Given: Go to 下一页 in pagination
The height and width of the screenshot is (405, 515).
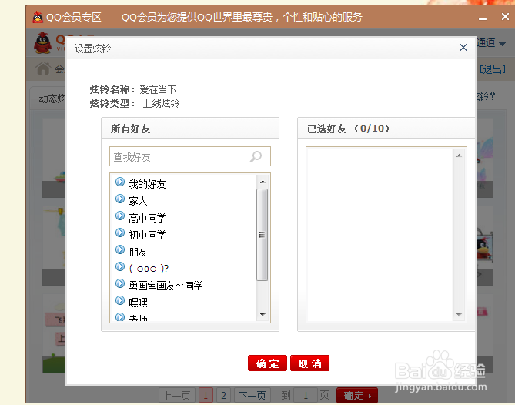Looking at the screenshot, I should pyautogui.click(x=252, y=396).
